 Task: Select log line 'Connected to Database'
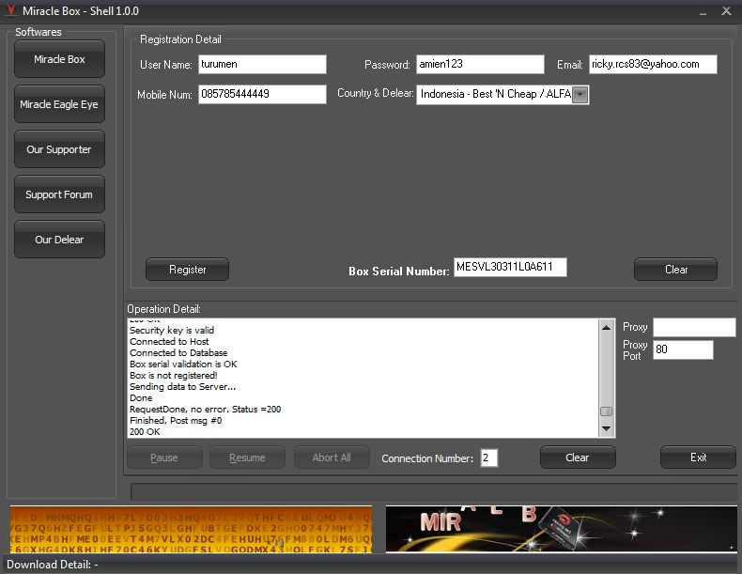pyautogui.click(x=178, y=353)
